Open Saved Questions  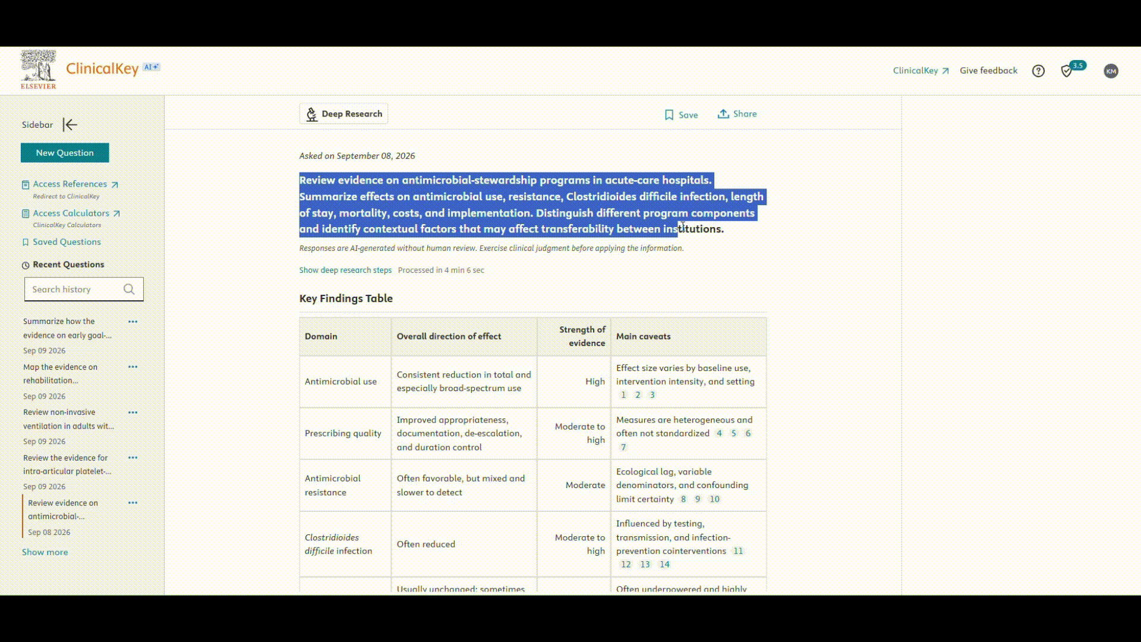(67, 242)
